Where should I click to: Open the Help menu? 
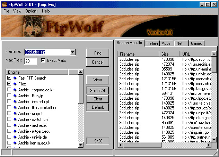point(46,11)
